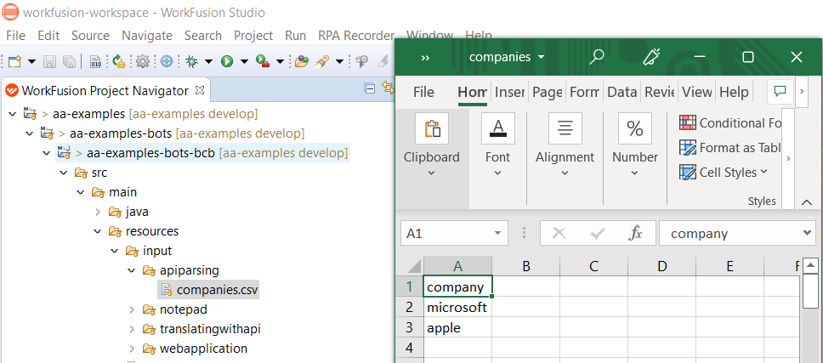Click Format as Table button
The width and height of the screenshot is (823, 363).
tap(729, 148)
